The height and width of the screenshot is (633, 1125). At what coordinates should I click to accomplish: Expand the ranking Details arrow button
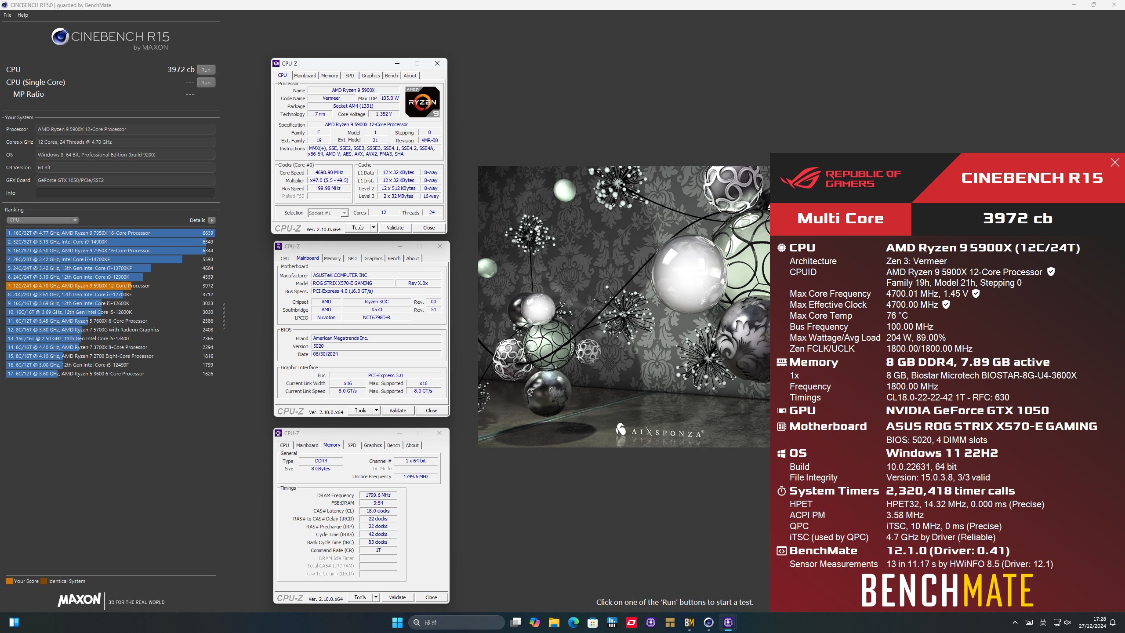tap(212, 220)
